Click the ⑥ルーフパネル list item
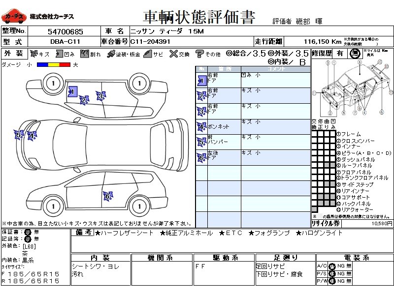 (x=354, y=166)
